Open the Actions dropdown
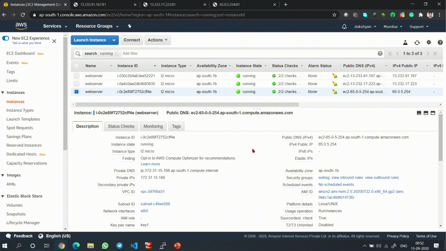 pos(157,40)
